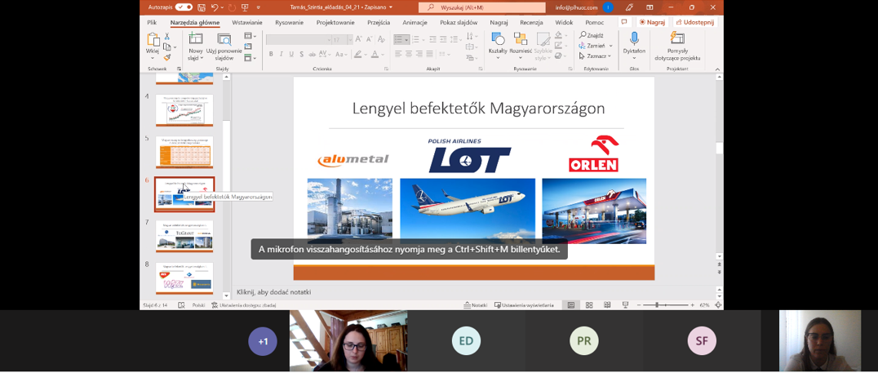This screenshot has height=373, width=878.
Task: Open the Plik menu
Action: point(152,22)
